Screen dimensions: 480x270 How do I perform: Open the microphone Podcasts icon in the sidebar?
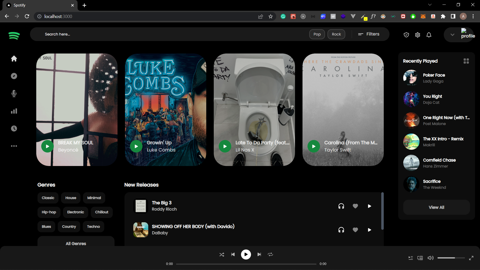14,93
